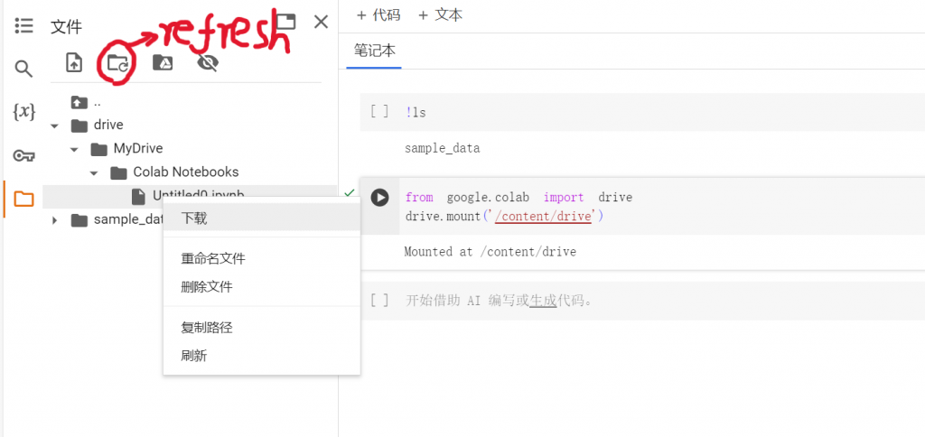
Task: Select 复制路径 in the context menu
Action: 207,327
